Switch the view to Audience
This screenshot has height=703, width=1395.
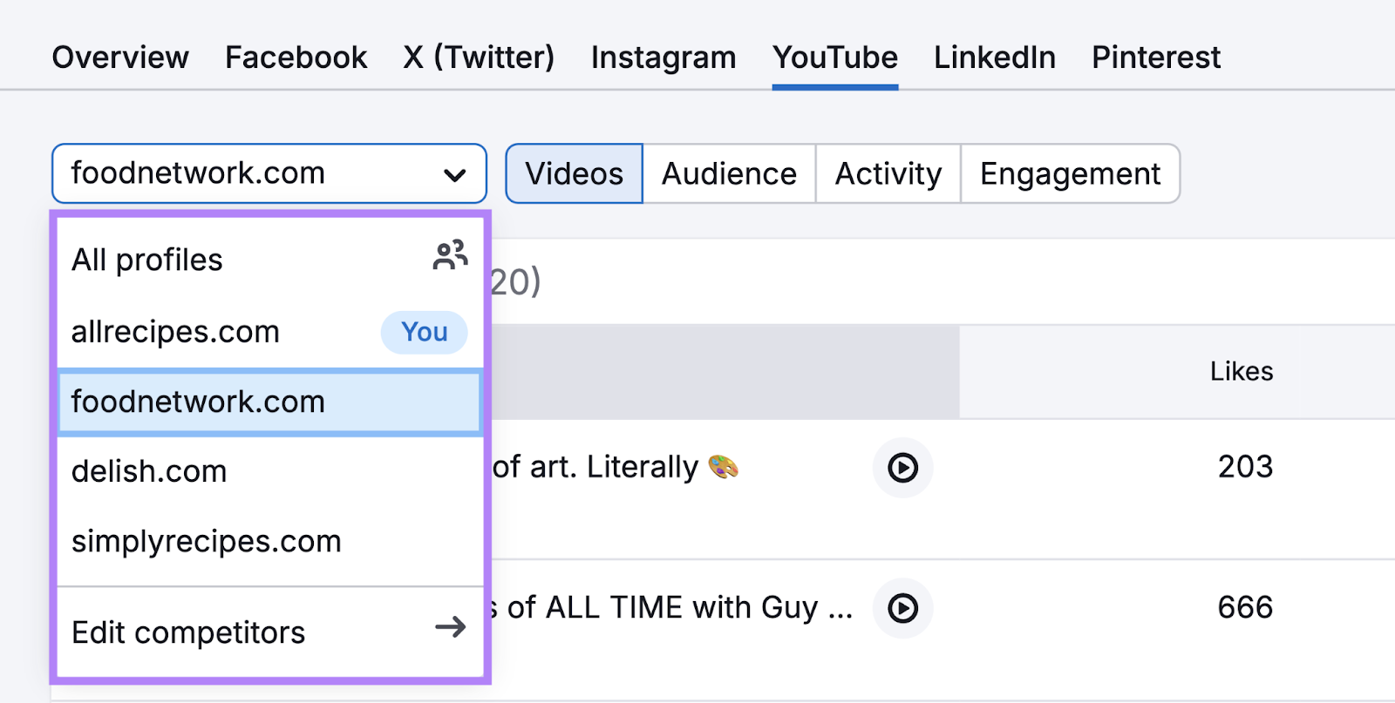pyautogui.click(x=729, y=173)
